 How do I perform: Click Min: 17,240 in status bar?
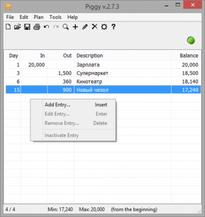click(60, 209)
